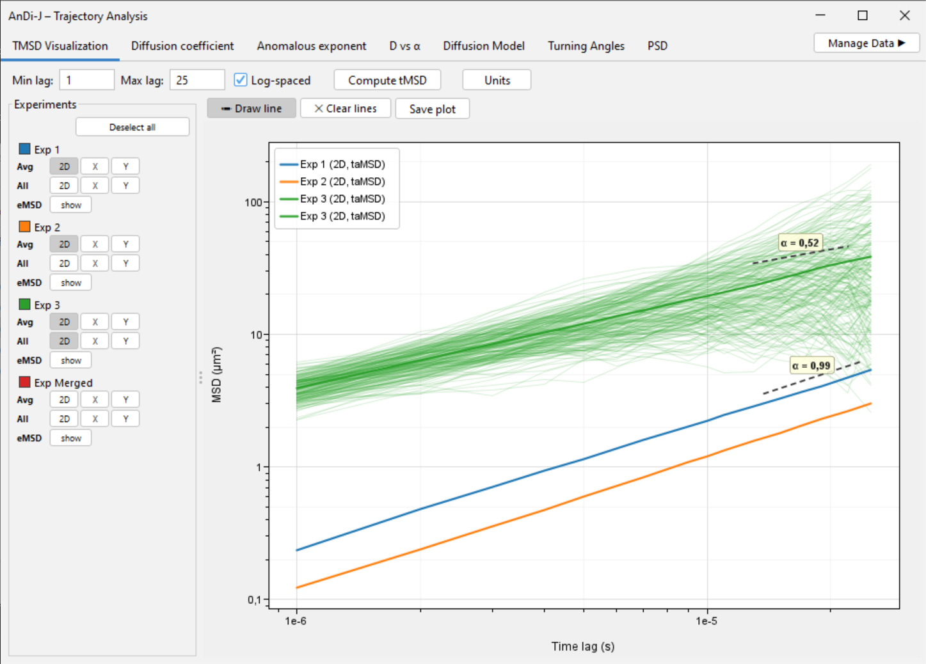Screen dimensions: 926x664
Task: Click the blue Exp 1 color swatch
Action: (25, 148)
